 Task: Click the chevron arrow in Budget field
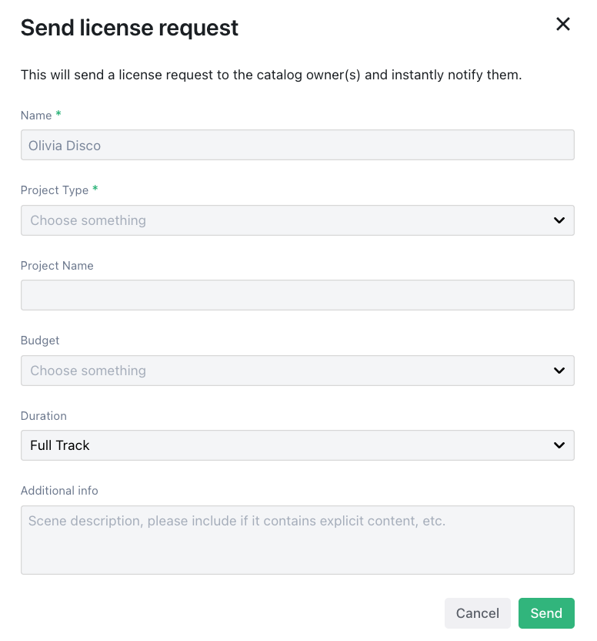coord(559,371)
